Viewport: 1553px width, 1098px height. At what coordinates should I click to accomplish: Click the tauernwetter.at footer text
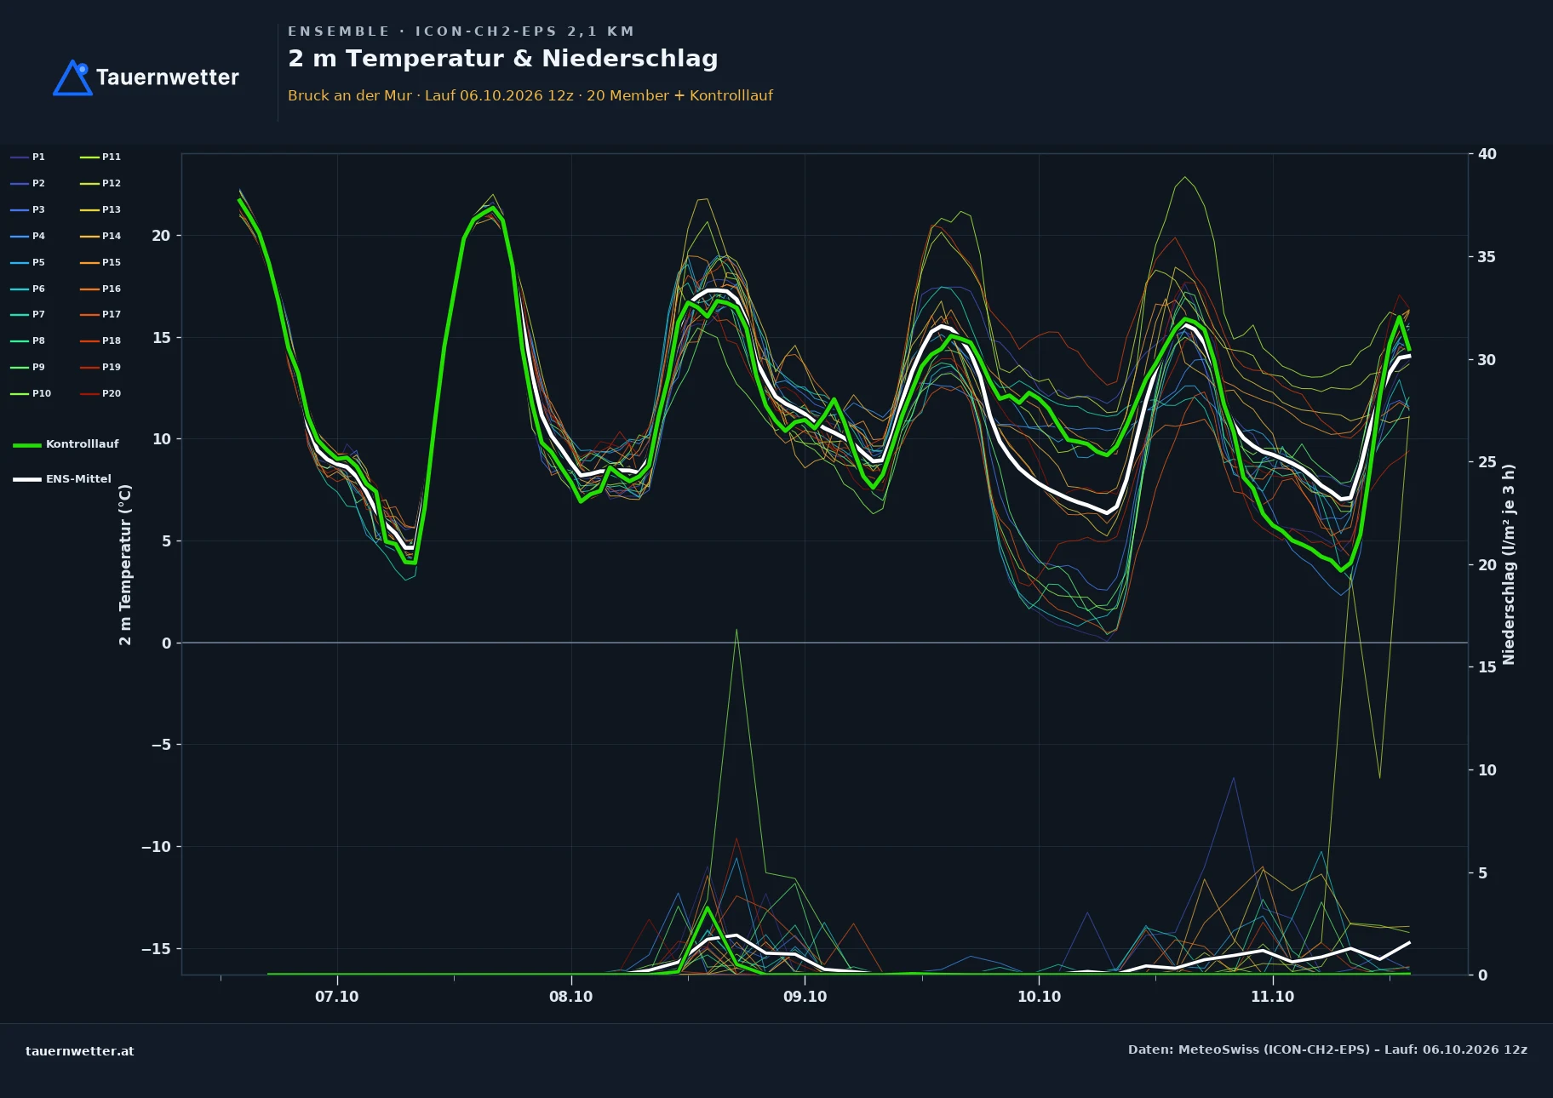click(80, 1051)
